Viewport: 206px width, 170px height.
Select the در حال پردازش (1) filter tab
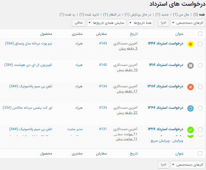click(138, 14)
